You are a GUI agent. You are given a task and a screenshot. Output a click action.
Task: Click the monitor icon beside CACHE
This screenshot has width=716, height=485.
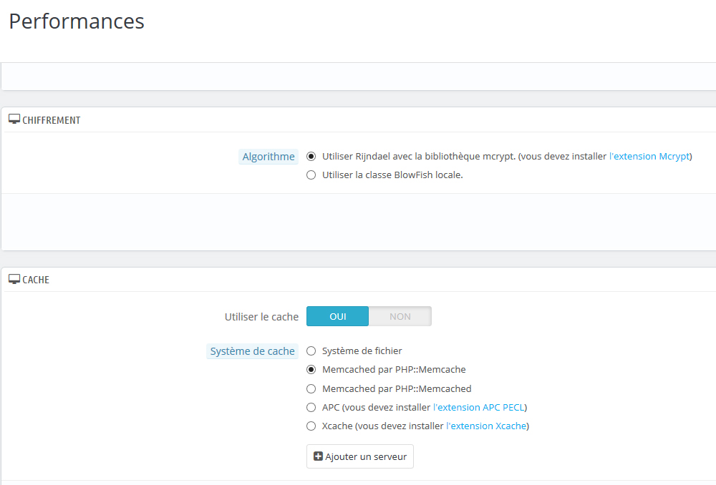pos(14,279)
